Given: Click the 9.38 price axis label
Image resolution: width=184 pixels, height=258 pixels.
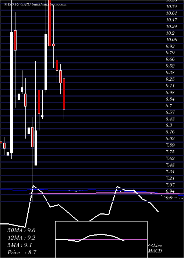Looking at the screenshot, I should [170, 73].
